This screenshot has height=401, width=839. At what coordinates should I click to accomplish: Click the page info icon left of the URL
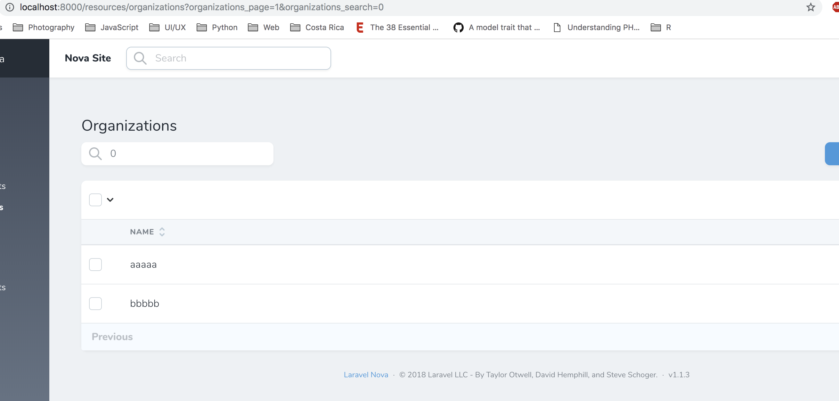9,7
